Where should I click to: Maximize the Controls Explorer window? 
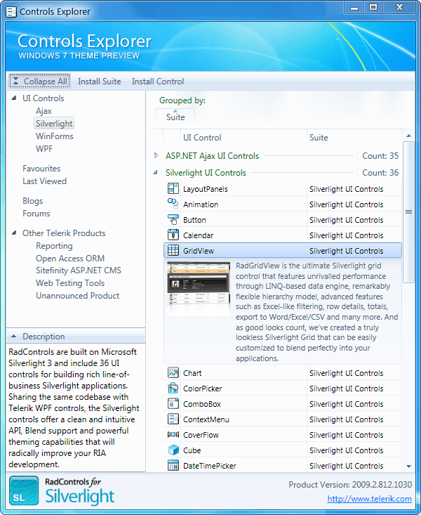click(373, 7)
